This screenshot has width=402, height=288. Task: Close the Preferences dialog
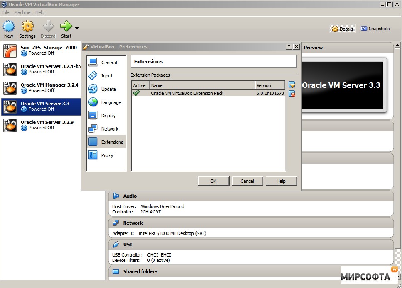[297, 46]
